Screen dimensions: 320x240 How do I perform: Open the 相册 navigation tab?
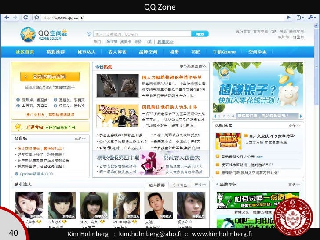[x=174, y=52]
